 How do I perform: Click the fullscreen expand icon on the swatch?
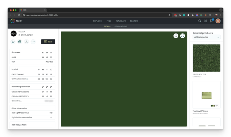tap(183, 36)
